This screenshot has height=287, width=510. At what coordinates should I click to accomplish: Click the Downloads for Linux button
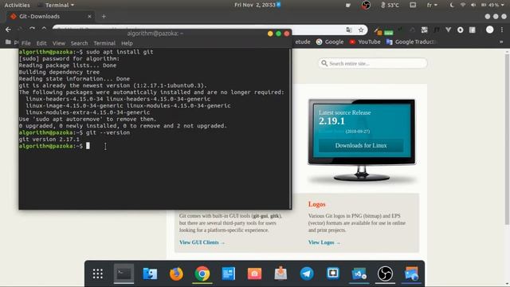point(361,145)
